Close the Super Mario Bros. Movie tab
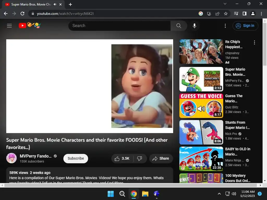This screenshot has width=267, height=200. 60,4
